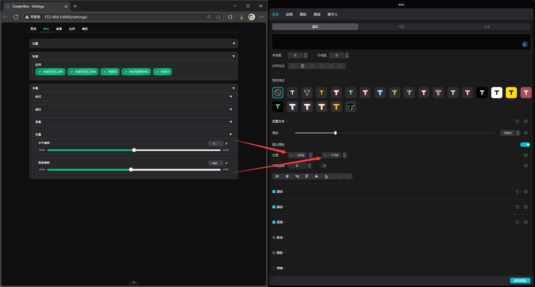Viewport: 535px width, 287px height.
Task: Bookmark this page with star icon
Action: [x=218, y=17]
